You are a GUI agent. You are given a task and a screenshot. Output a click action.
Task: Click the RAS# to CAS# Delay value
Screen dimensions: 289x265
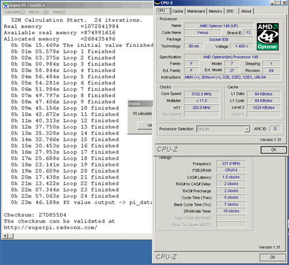[231, 184]
